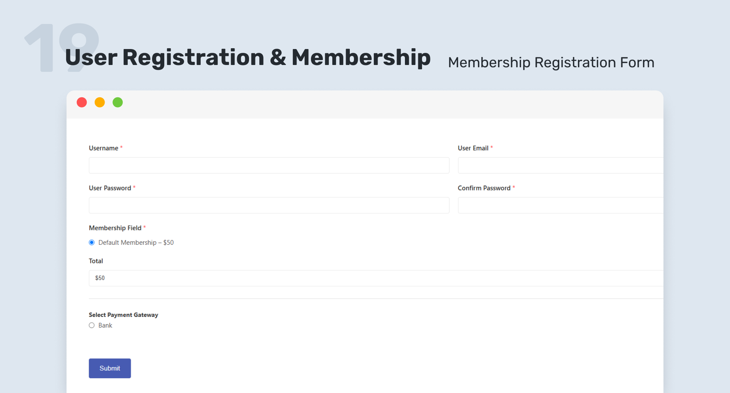Click the Default Membership label text
Image resolution: width=730 pixels, height=393 pixels.
(x=136, y=242)
